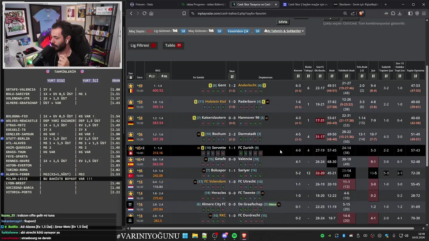Sort the table by Şut column

tap(373, 76)
